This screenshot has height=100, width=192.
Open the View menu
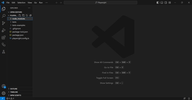[30, 3]
